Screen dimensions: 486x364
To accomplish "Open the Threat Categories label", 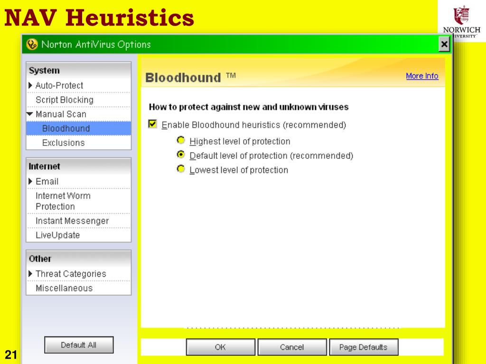I will pos(71,274).
